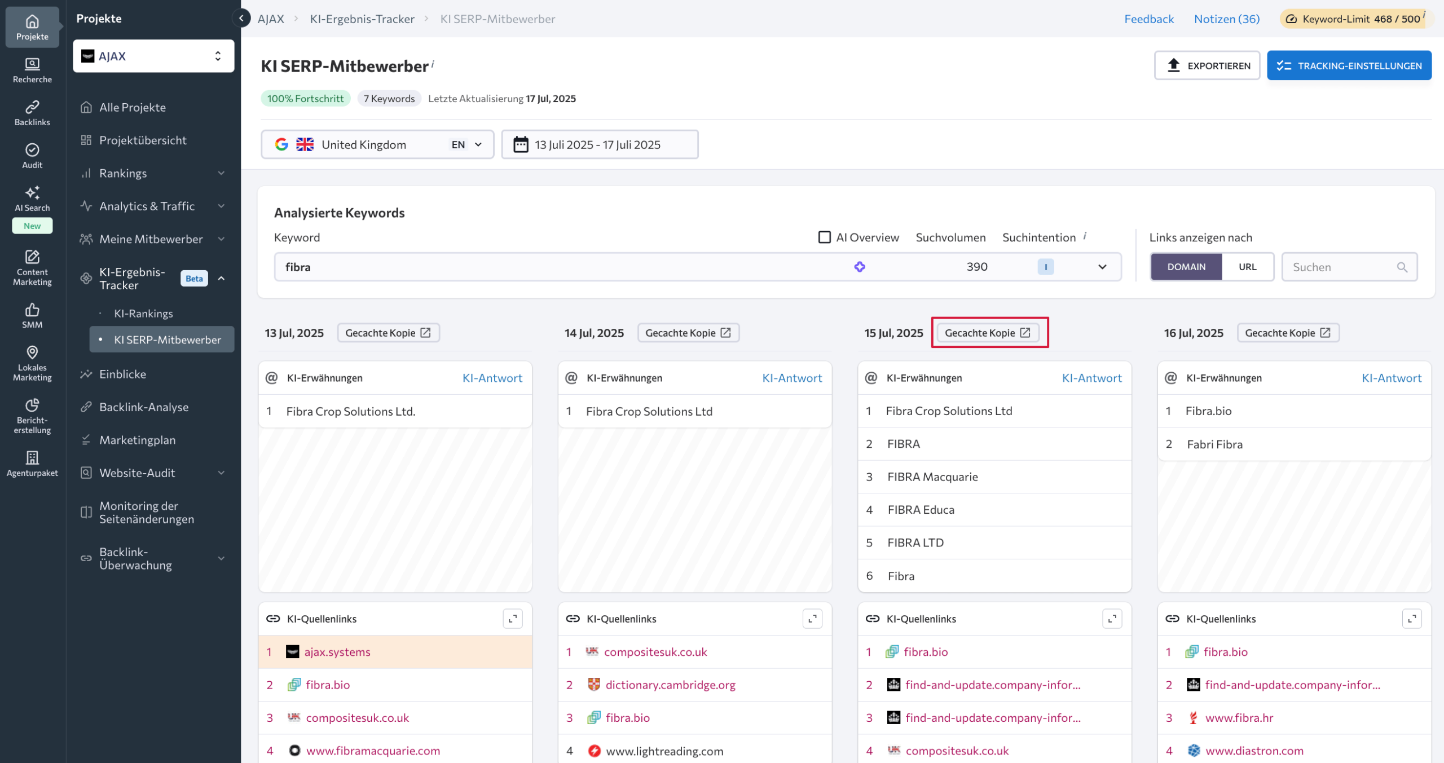Screen dimensions: 1444x763
Task: Open Recherche in the left rail
Action: (32, 70)
